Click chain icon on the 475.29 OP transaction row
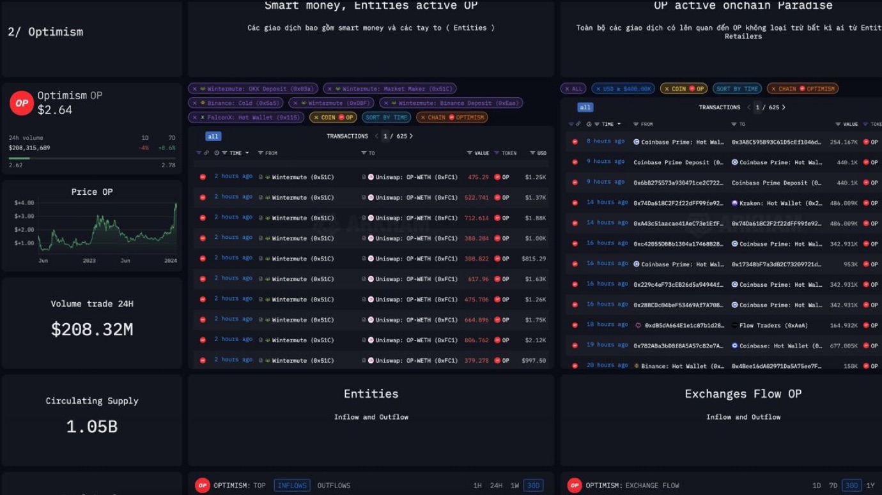 point(203,177)
